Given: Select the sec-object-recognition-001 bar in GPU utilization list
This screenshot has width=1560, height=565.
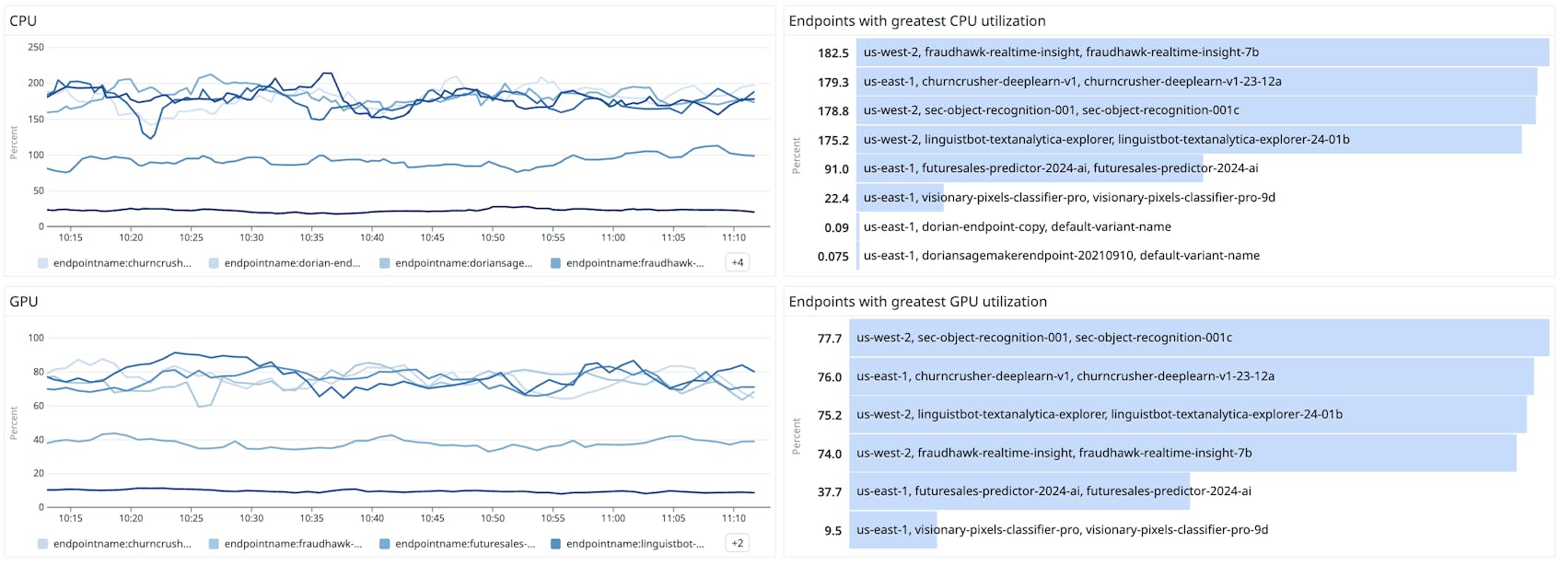Looking at the screenshot, I should (1198, 338).
